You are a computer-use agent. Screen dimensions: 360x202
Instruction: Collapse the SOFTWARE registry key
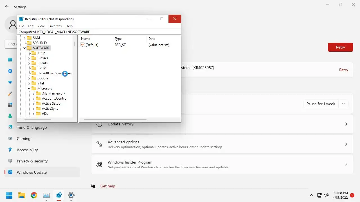point(24,48)
